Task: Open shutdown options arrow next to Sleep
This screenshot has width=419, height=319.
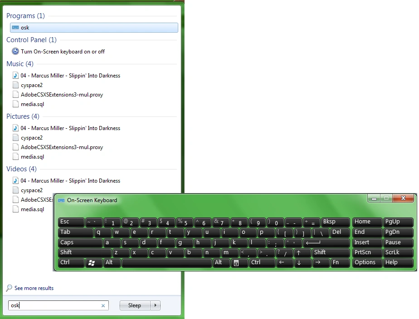Action: (x=155, y=305)
